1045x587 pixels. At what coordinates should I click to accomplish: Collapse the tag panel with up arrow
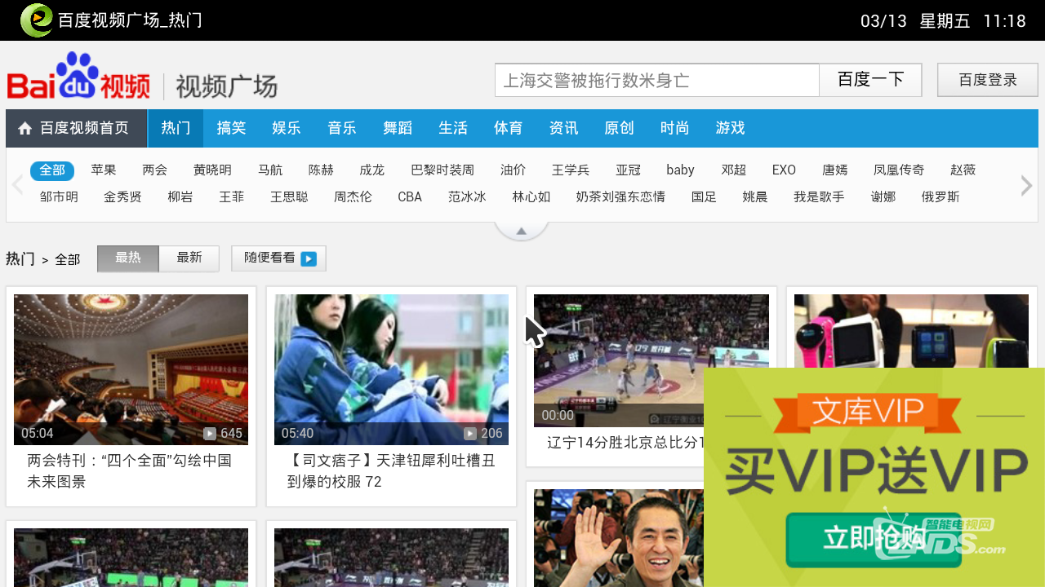(521, 232)
